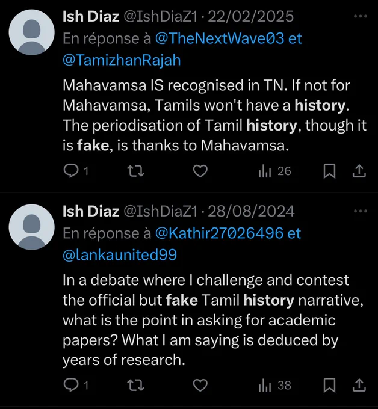Screen dimensions: 378x409
Task: Open the @TamizhanRajah mention
Action: (122, 60)
